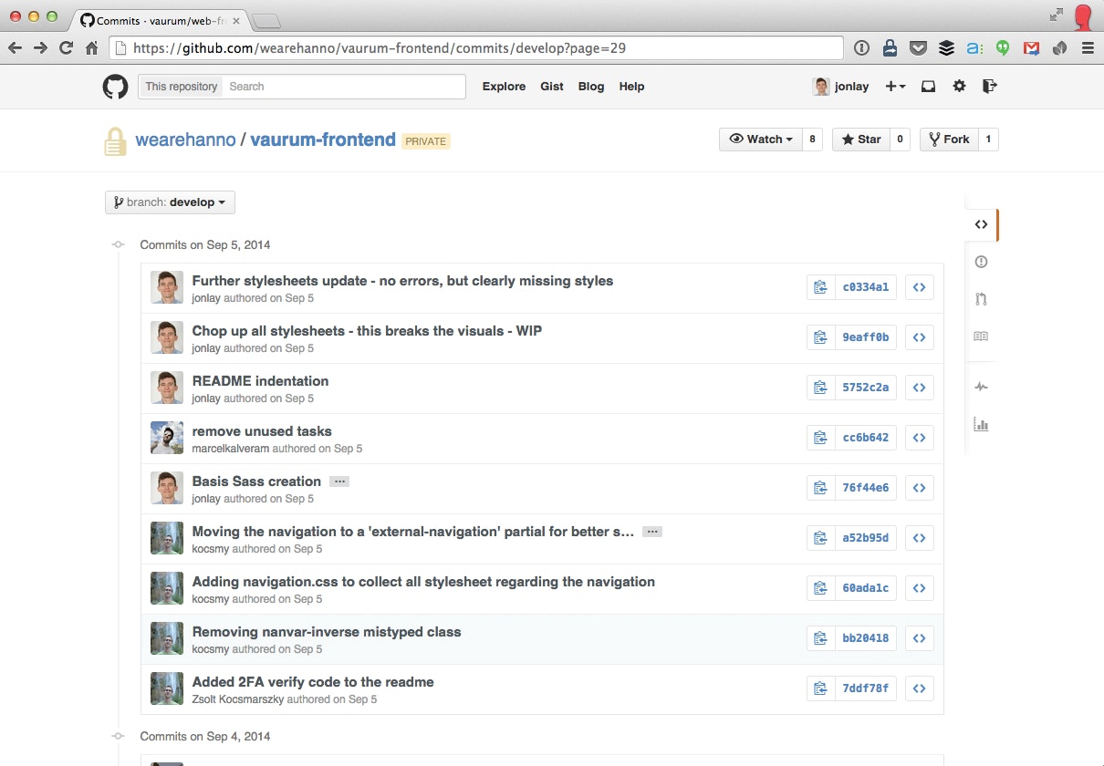Open account settings gear icon
Screen dimensions: 1104x766
[x=959, y=87]
